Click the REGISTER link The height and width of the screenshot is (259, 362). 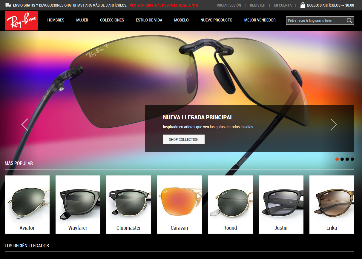coord(257,5)
